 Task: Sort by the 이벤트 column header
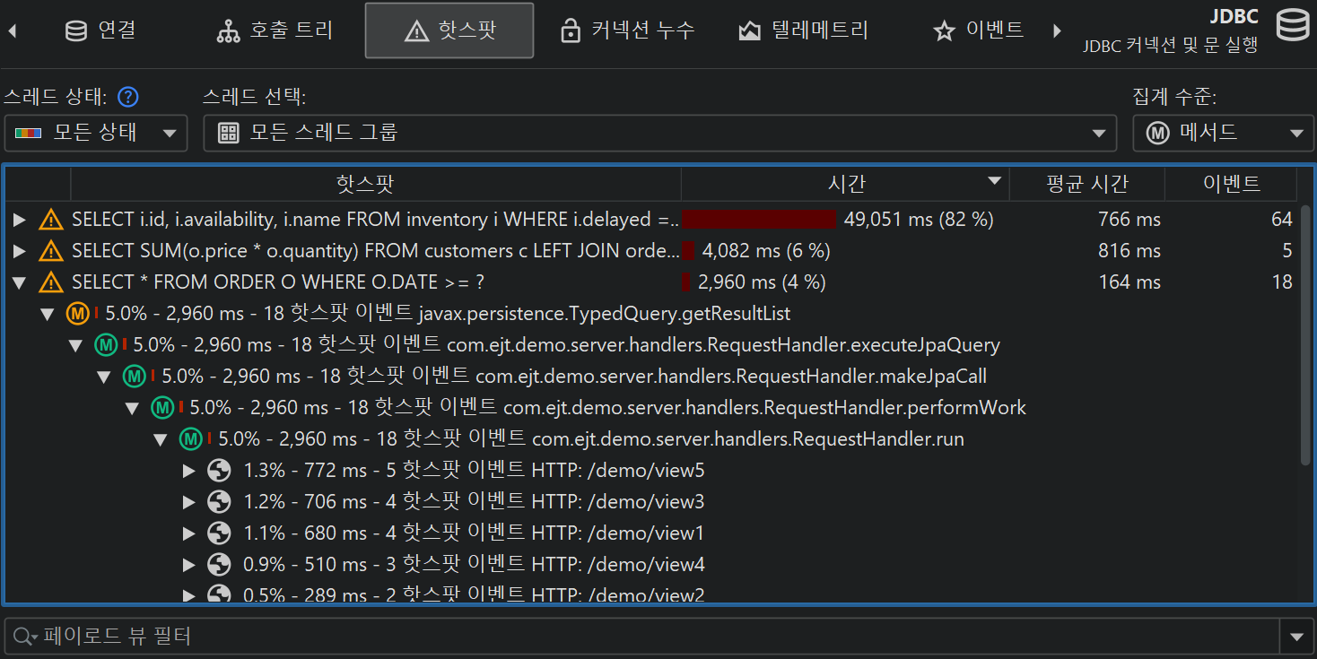tap(1231, 185)
